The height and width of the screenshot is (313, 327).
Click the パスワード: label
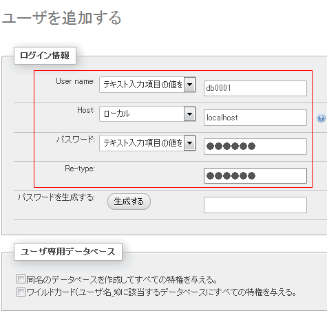pos(75,140)
